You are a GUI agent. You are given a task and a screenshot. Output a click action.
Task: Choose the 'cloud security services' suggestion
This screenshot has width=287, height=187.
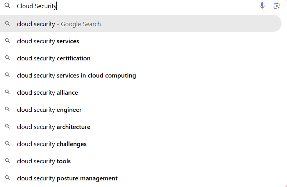pyautogui.click(x=141, y=41)
